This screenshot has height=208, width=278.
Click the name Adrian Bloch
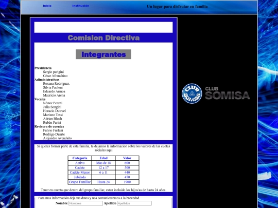click(53, 119)
